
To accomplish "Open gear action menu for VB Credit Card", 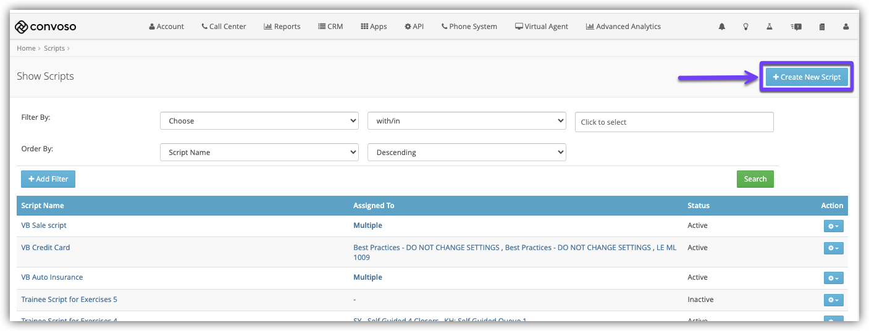I will (x=833, y=248).
